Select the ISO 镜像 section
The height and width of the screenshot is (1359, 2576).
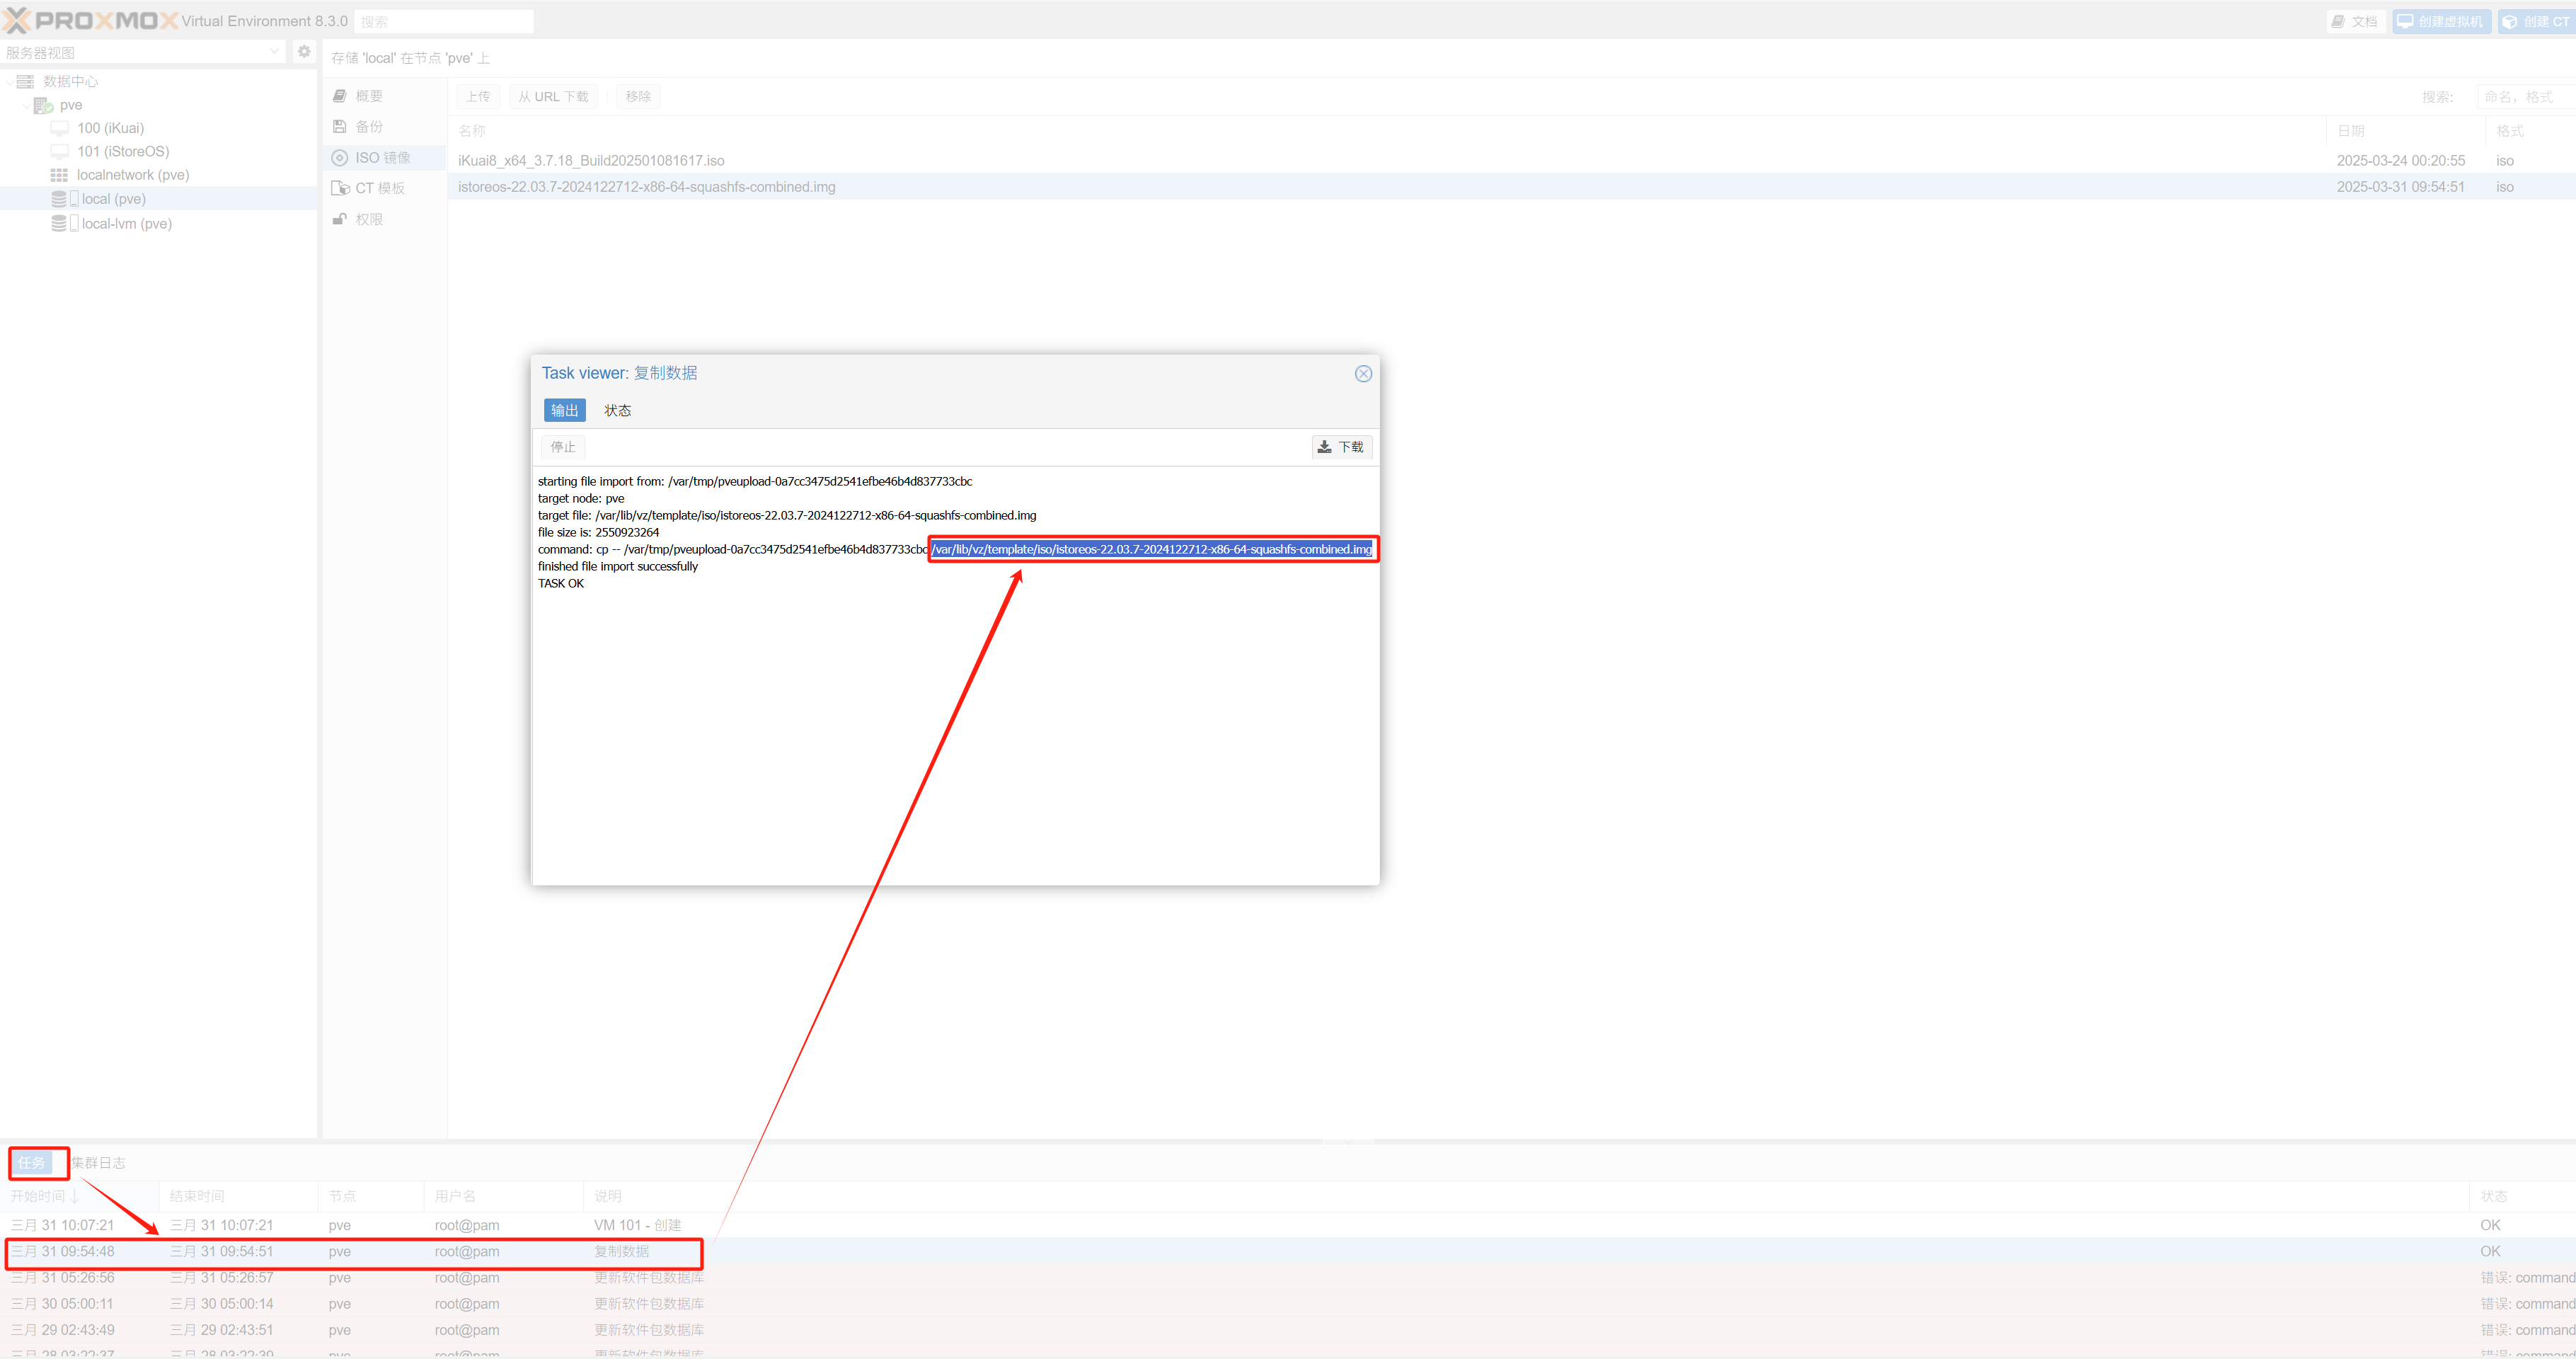click(381, 158)
